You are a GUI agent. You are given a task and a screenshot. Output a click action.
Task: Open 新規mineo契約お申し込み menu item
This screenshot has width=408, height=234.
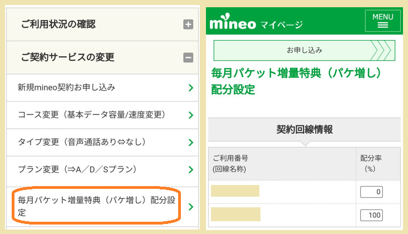[67, 87]
